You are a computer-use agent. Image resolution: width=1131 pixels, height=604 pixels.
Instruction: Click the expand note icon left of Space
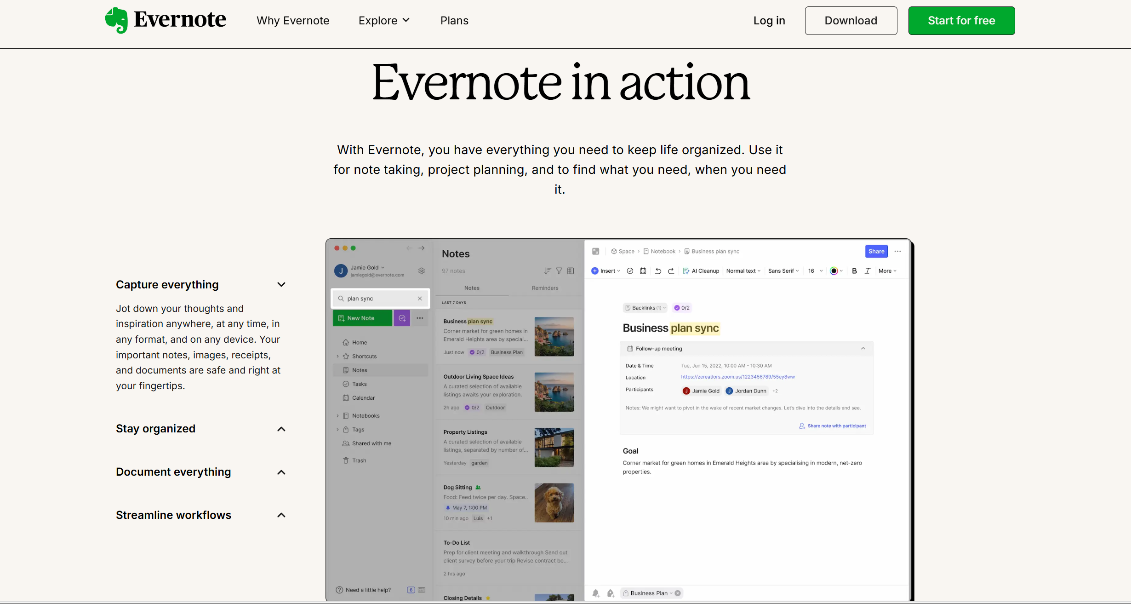coord(596,251)
